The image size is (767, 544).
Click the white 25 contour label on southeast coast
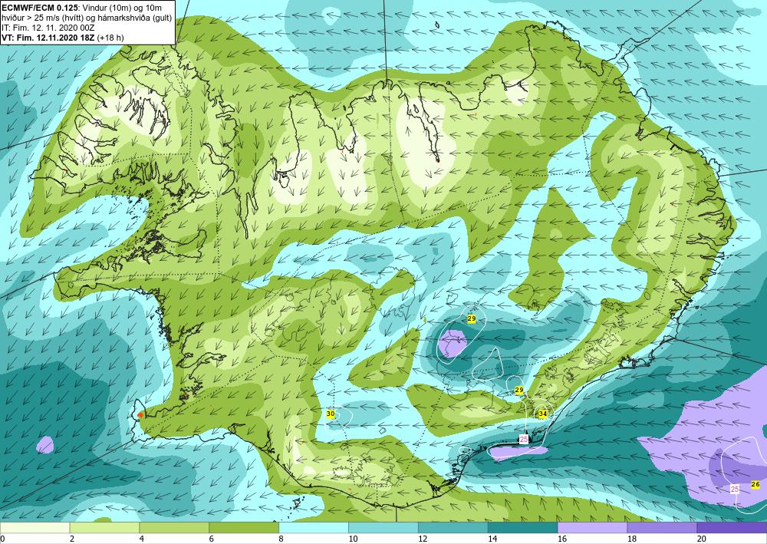tap(524, 440)
